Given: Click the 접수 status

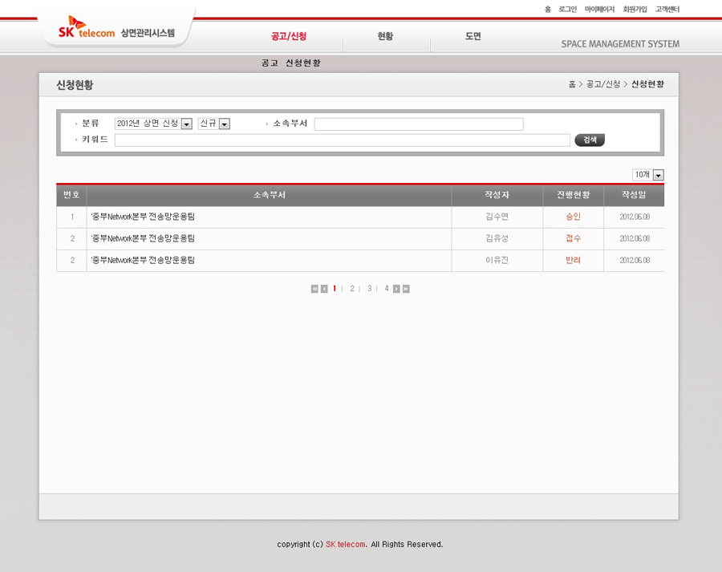Looking at the screenshot, I should point(574,238).
